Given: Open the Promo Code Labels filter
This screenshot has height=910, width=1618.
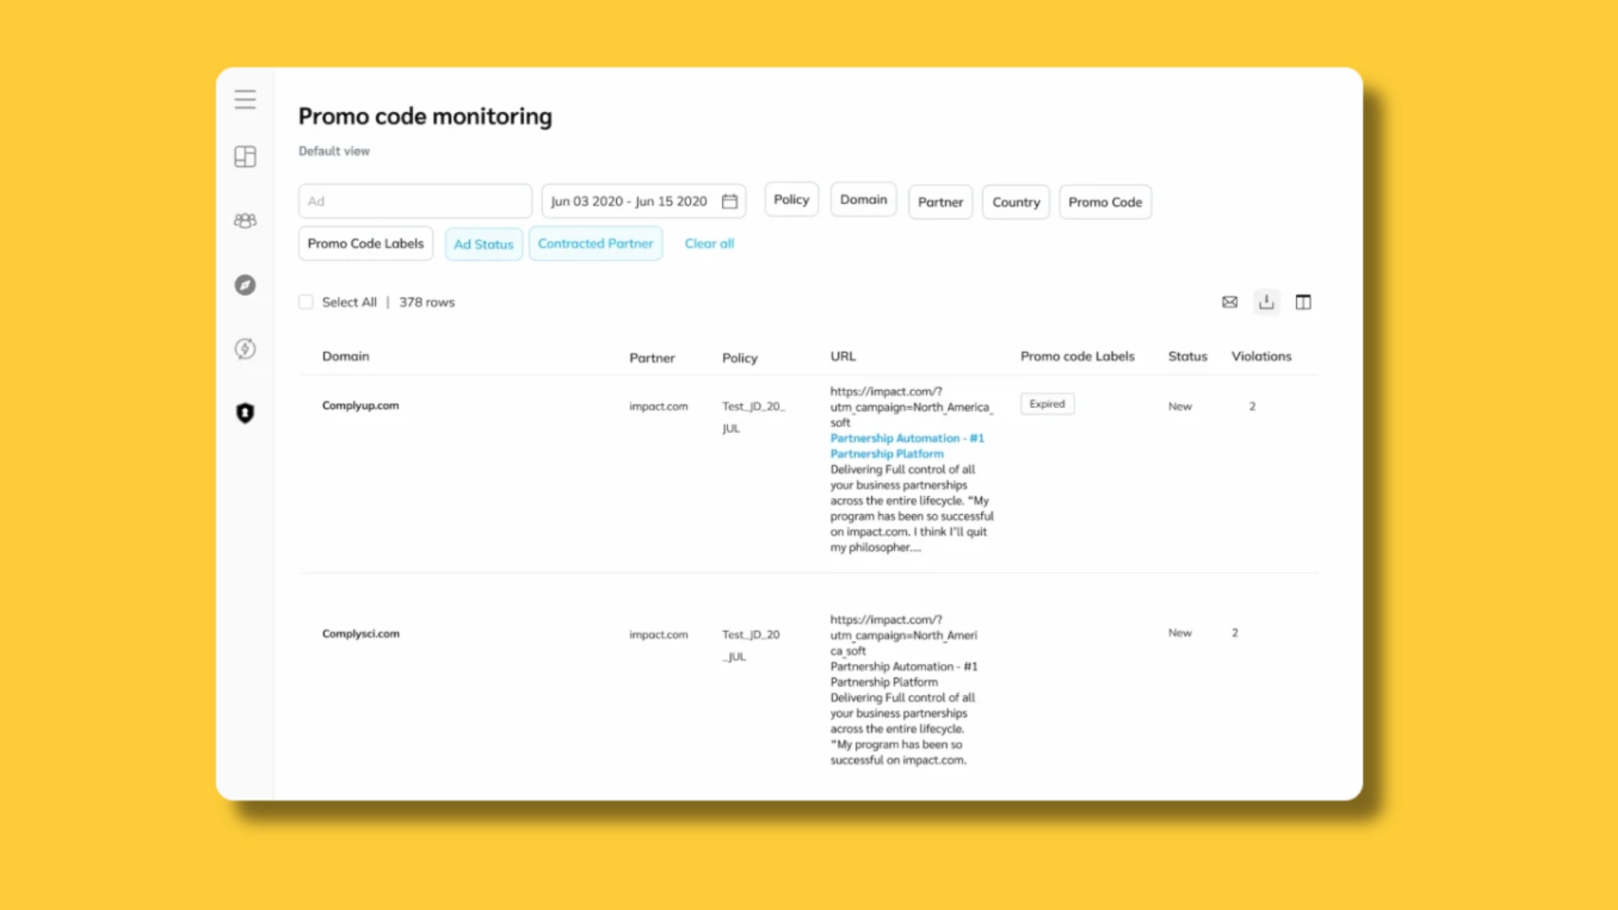Looking at the screenshot, I should tap(365, 243).
